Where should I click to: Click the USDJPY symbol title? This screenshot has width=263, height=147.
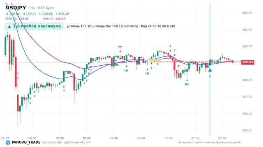coord(16,8)
